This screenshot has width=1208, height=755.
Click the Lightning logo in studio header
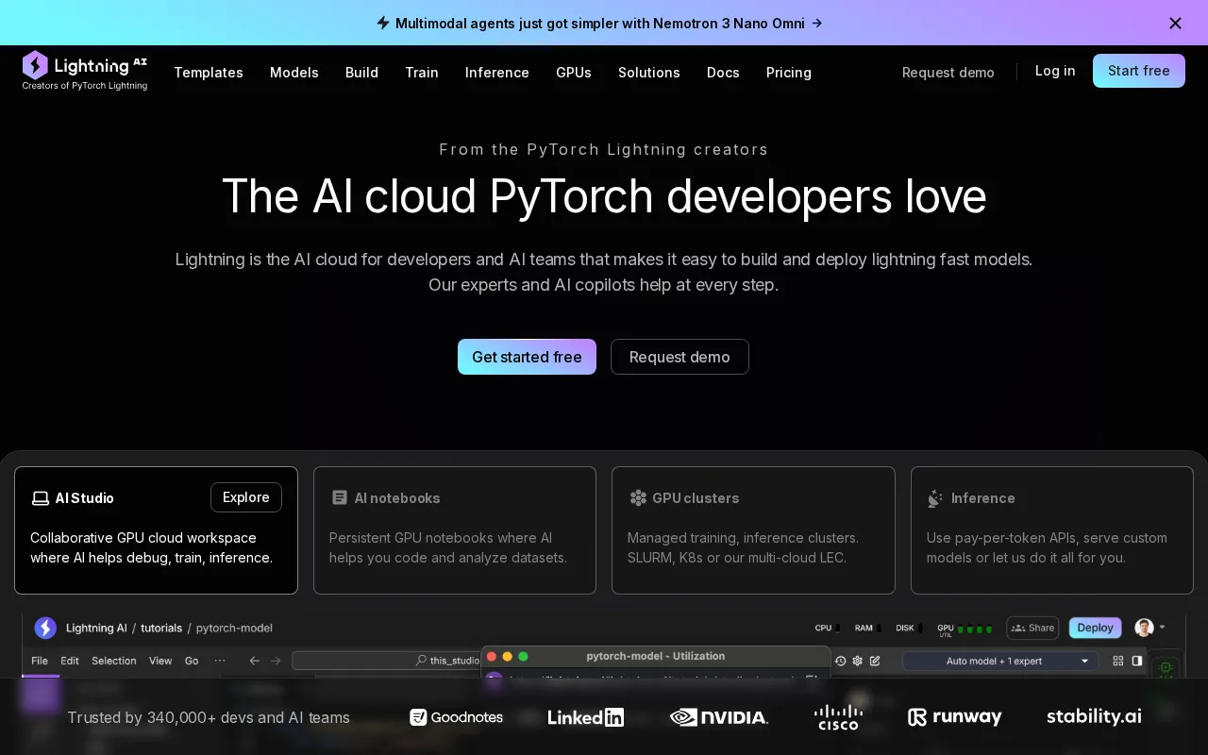tap(45, 628)
